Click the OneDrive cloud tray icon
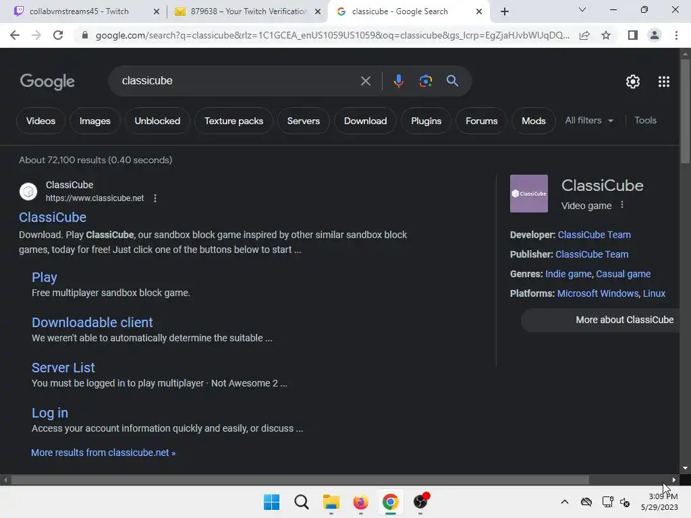Viewport: 691px width, 518px height. pyautogui.click(x=586, y=502)
